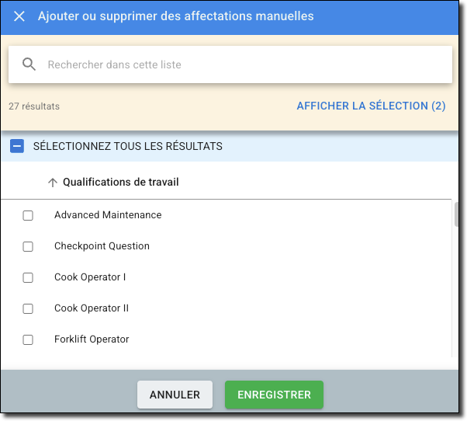Close the manual assignments dialog with X
Screen dimensions: 467x421
click(19, 16)
